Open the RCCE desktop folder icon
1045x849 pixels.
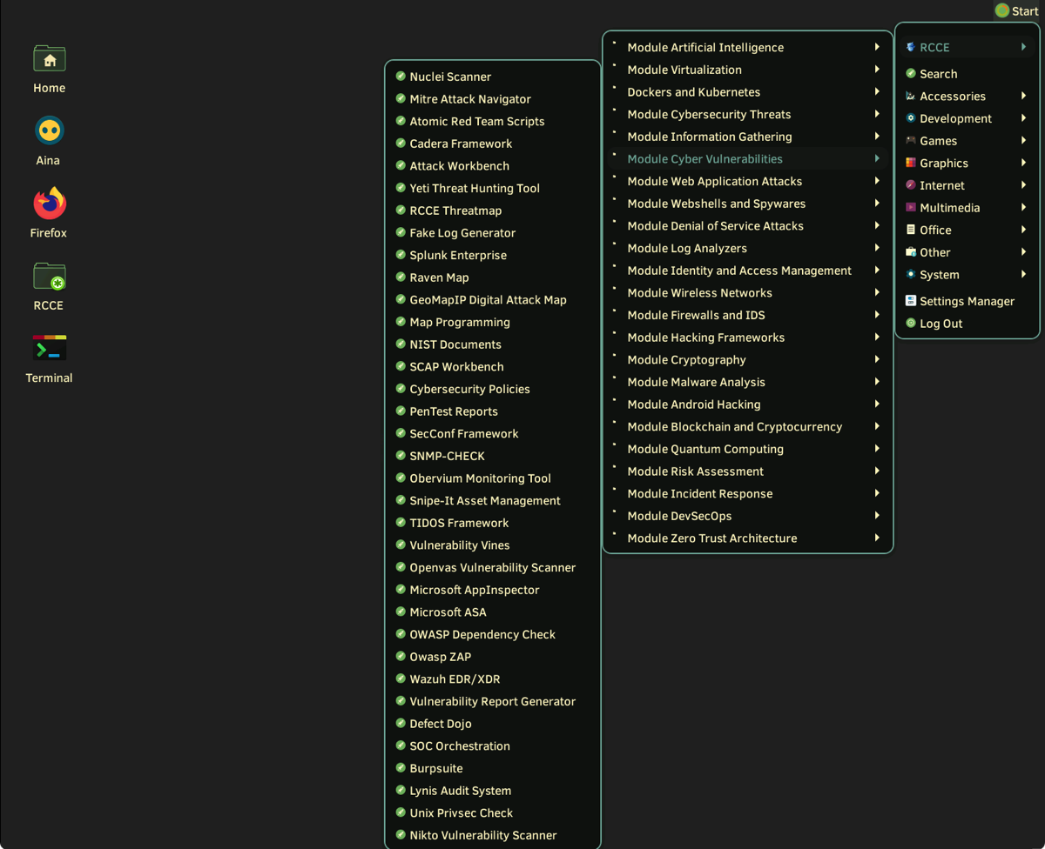pos(50,277)
